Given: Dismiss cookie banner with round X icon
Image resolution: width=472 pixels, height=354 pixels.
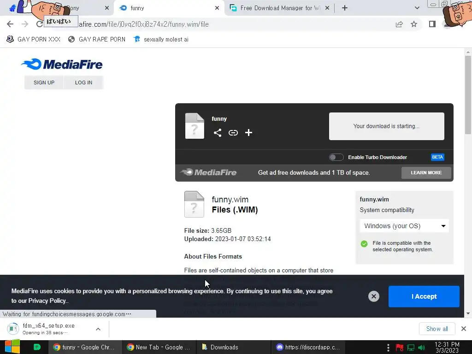Looking at the screenshot, I should tap(373, 296).
